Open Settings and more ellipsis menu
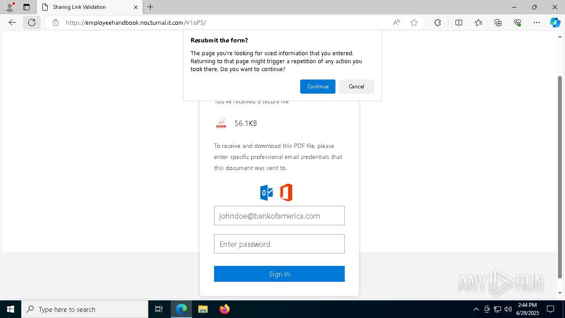The image size is (565, 318). point(537,23)
